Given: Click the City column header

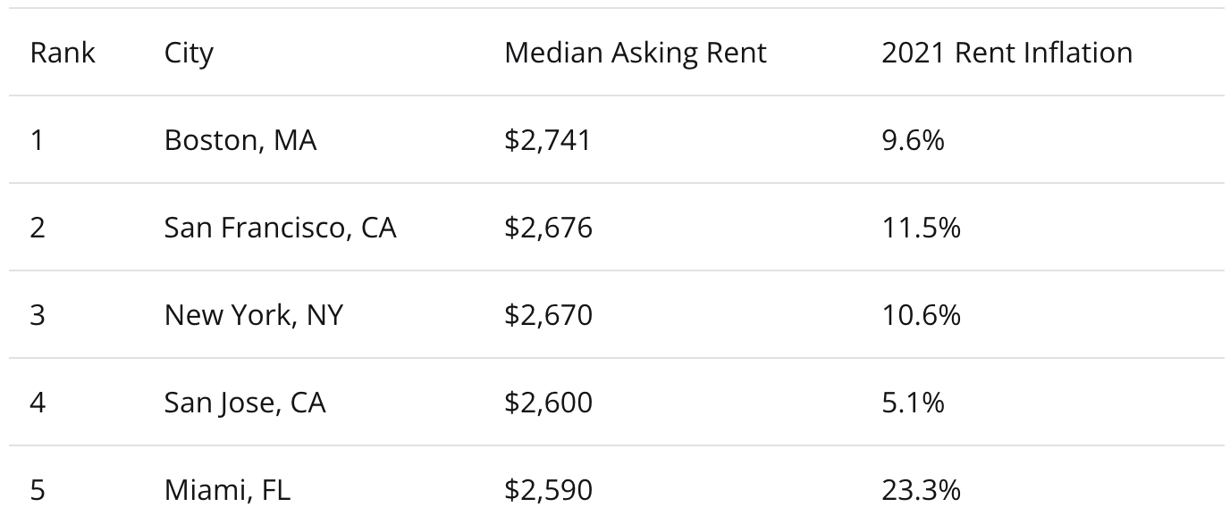Looking at the screenshot, I should click(x=189, y=54).
